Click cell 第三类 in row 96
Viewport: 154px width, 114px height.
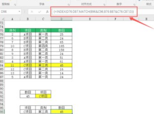pos(43,112)
